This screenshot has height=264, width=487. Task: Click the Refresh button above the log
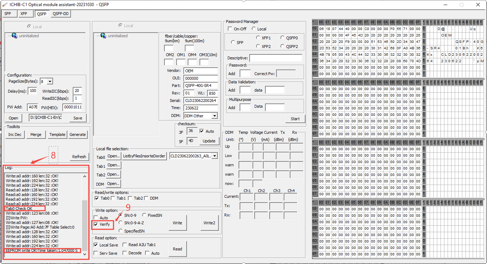pyautogui.click(x=79, y=157)
